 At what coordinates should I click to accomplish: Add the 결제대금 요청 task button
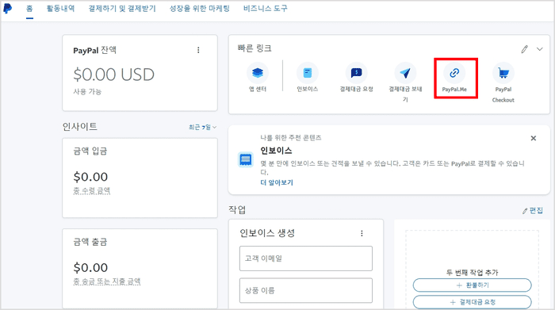click(x=473, y=302)
